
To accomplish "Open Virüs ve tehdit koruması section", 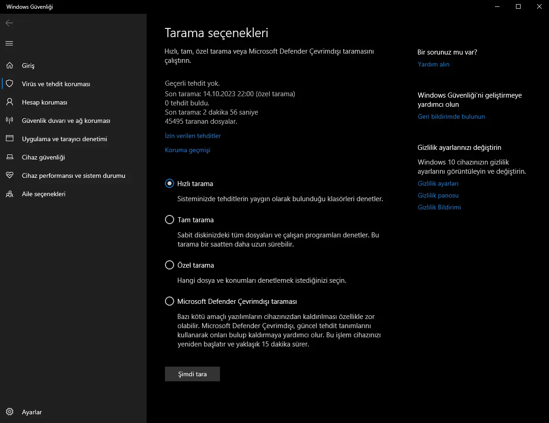I will [73, 84].
